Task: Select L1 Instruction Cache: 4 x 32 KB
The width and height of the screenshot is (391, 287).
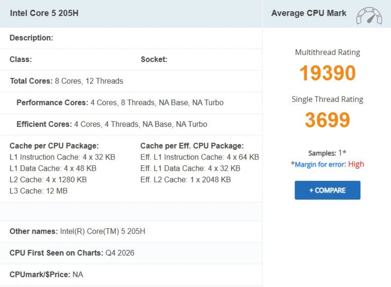Action: coord(62,157)
